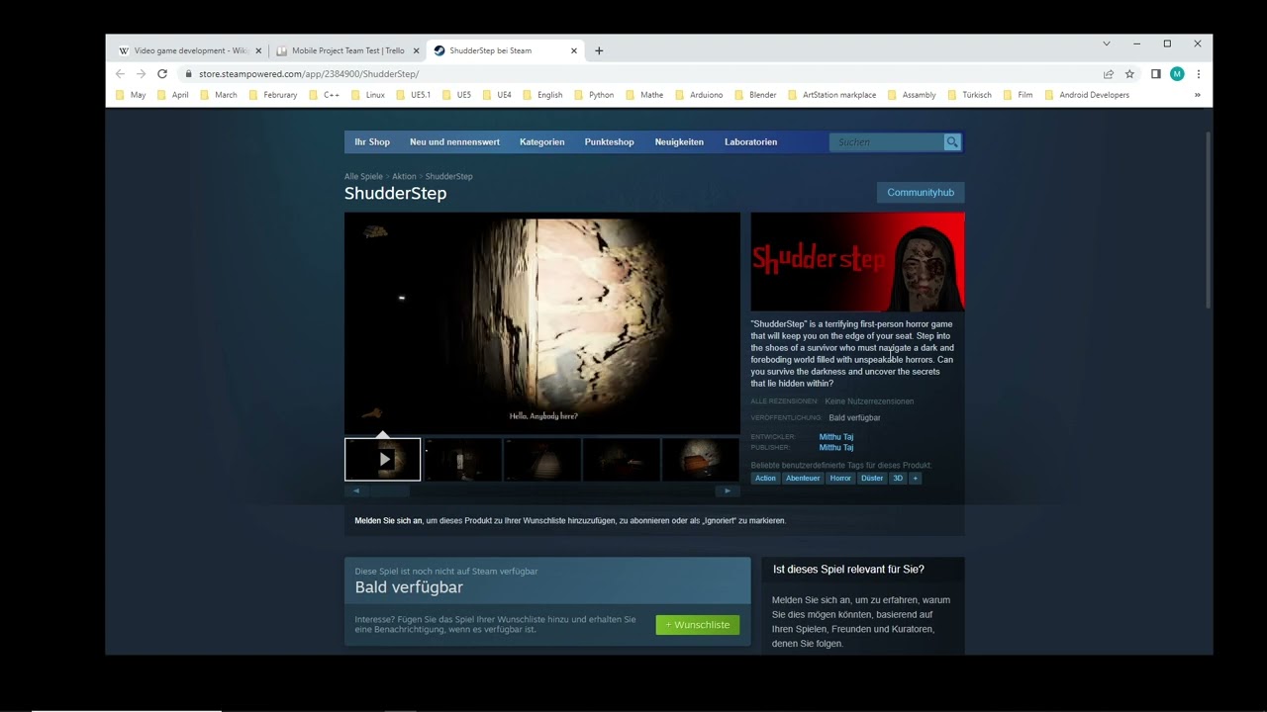Viewport: 1267px width, 712px height.
Task: Add game with the Wunschliste button
Action: (698, 625)
